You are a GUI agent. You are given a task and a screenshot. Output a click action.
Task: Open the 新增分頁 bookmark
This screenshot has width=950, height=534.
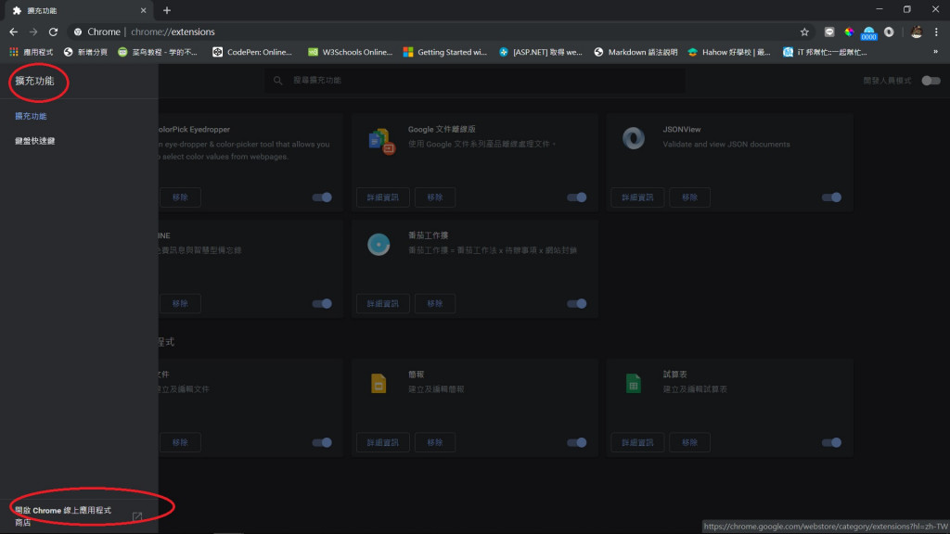click(85, 52)
